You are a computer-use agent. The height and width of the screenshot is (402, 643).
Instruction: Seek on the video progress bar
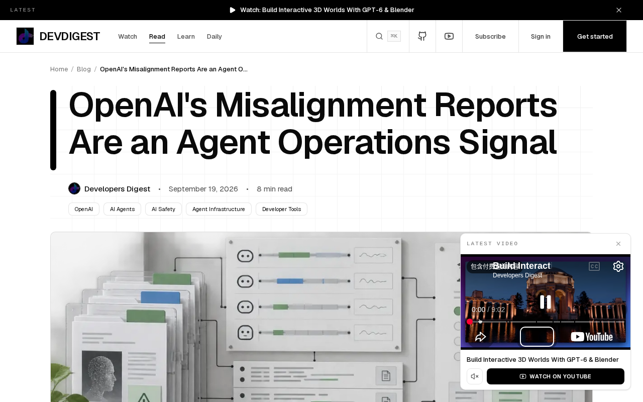(x=546, y=322)
